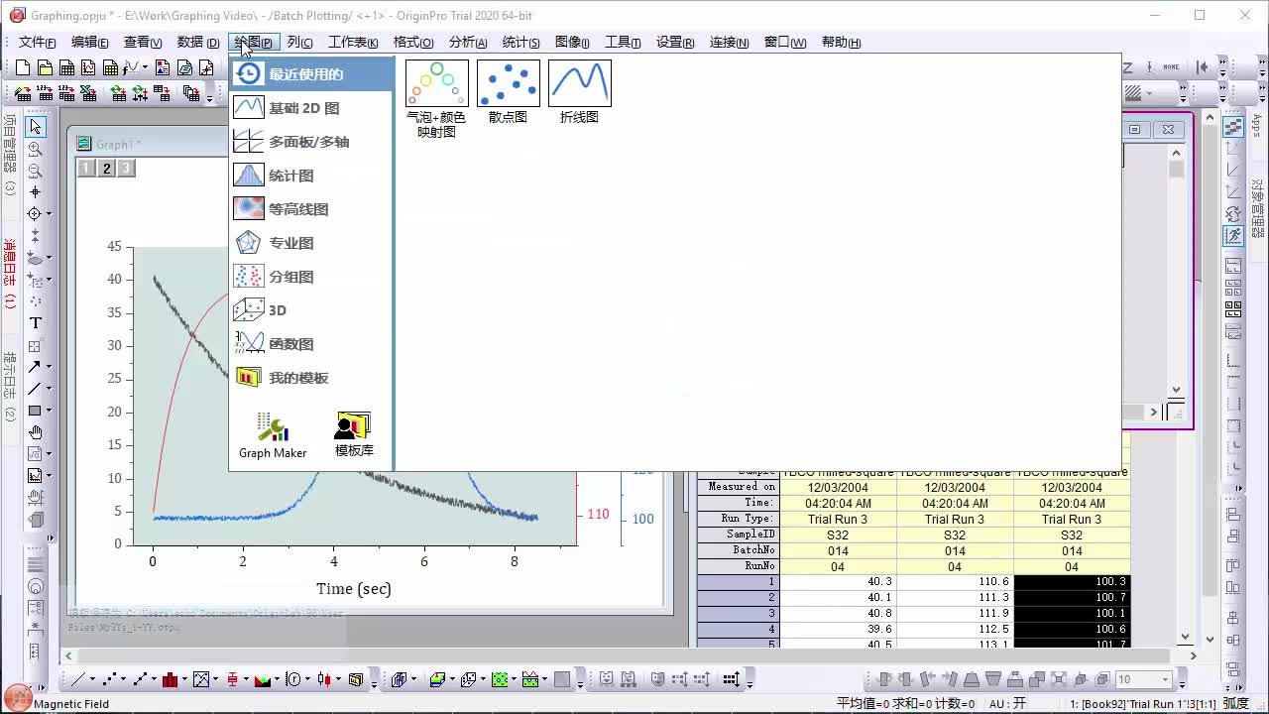Select 等高线图 category in plot menu
This screenshot has width=1269, height=714.
(311, 209)
